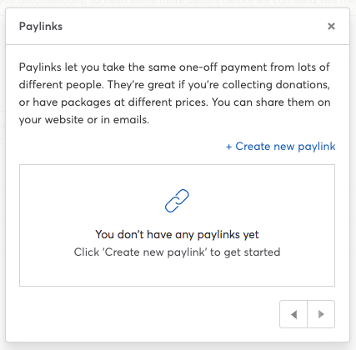Click the line mentioning 'packages at different prices'
The width and height of the screenshot is (356, 350).
pos(174,102)
